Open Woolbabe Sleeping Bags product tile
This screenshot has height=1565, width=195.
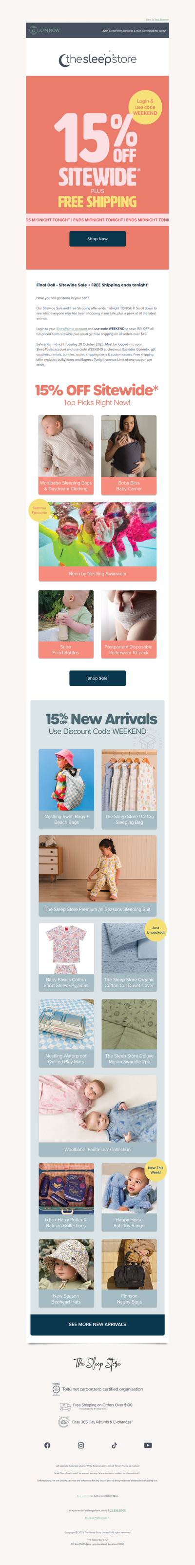tap(66, 454)
